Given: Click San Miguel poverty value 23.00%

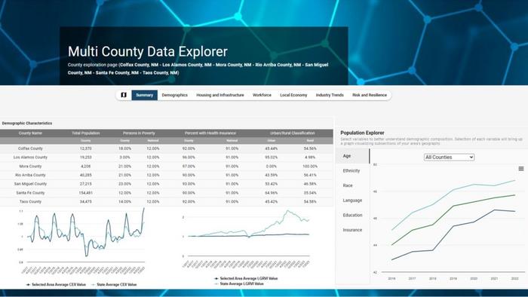Looking at the screenshot, I should pyautogui.click(x=124, y=184).
